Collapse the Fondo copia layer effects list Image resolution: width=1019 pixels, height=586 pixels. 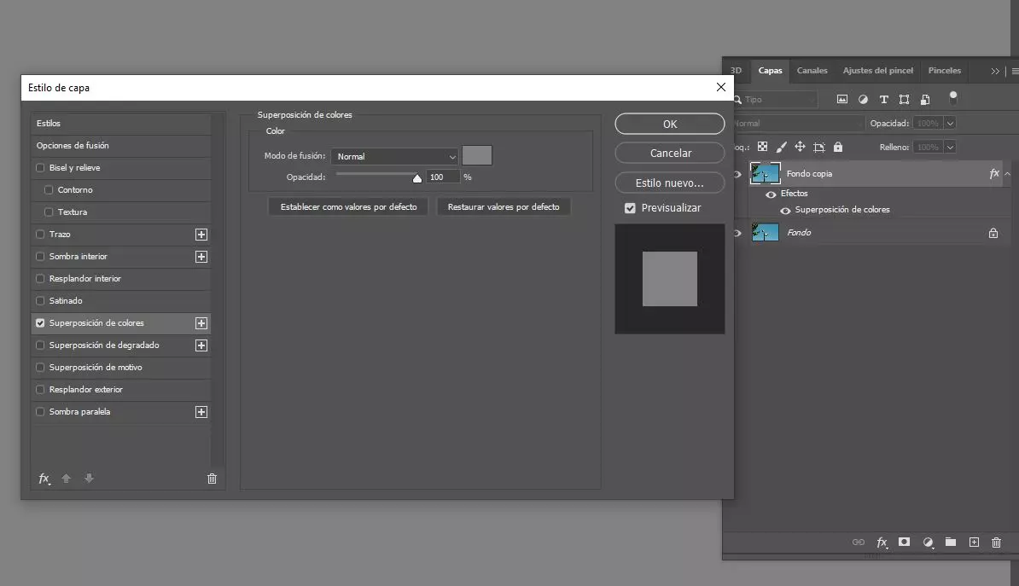coord(1008,174)
